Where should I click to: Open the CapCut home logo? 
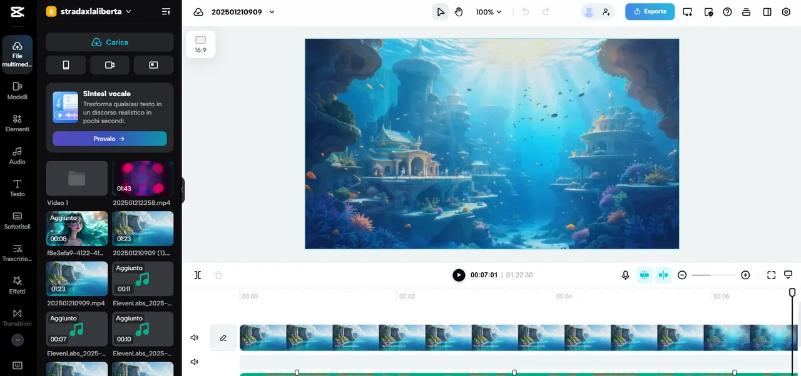(x=18, y=12)
